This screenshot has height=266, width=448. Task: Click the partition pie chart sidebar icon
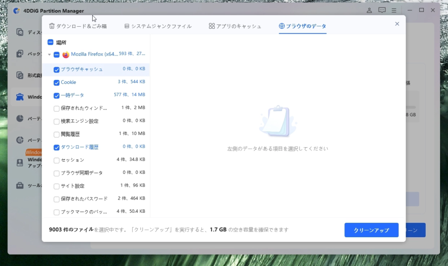(x=20, y=118)
